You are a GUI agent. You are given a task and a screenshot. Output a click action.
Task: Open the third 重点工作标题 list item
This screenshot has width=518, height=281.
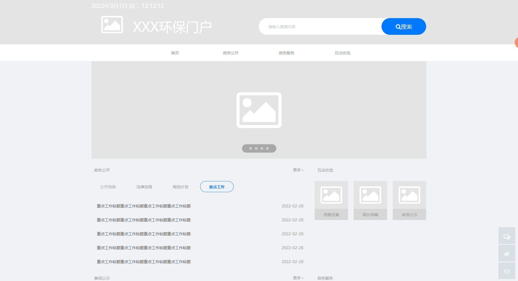144,234
